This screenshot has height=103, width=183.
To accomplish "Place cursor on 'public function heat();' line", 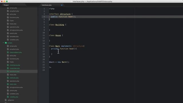I will click(63, 17).
